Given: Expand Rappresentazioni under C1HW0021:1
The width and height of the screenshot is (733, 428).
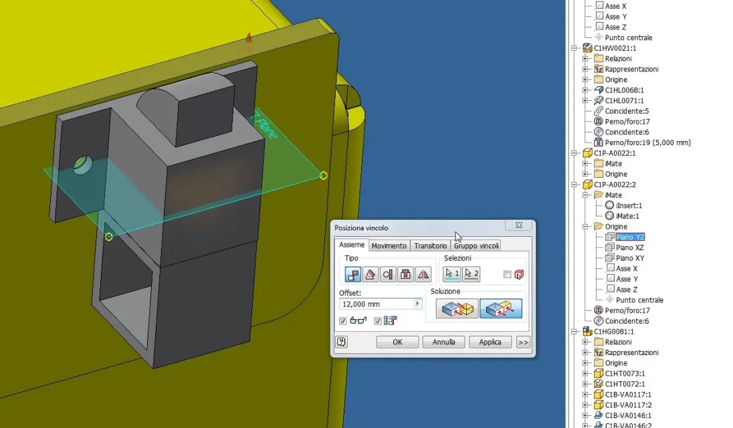Looking at the screenshot, I should tap(585, 69).
